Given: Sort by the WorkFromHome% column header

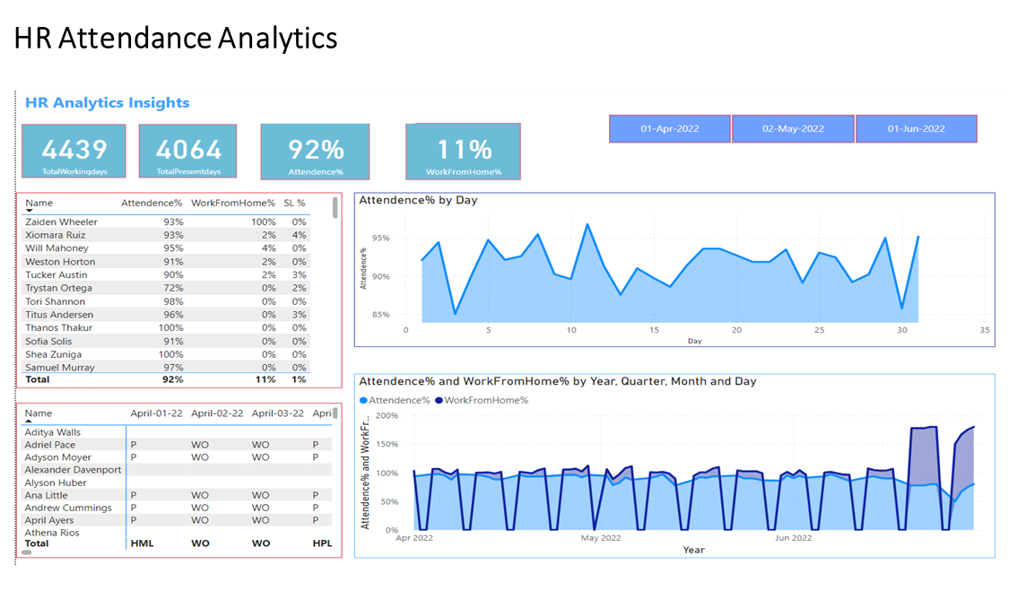Looking at the screenshot, I should click(x=232, y=204).
